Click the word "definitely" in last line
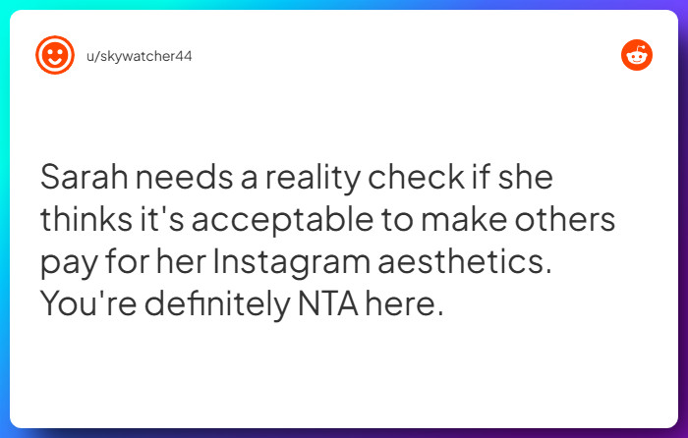 click(217, 303)
